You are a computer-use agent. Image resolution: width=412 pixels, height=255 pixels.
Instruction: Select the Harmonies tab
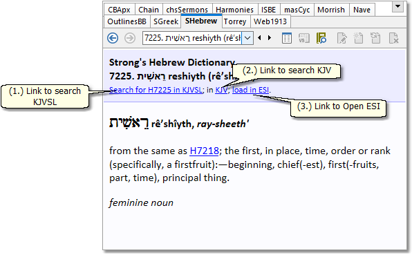point(234,10)
